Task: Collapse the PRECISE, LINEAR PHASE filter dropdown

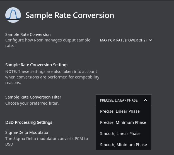Action: pos(124,100)
